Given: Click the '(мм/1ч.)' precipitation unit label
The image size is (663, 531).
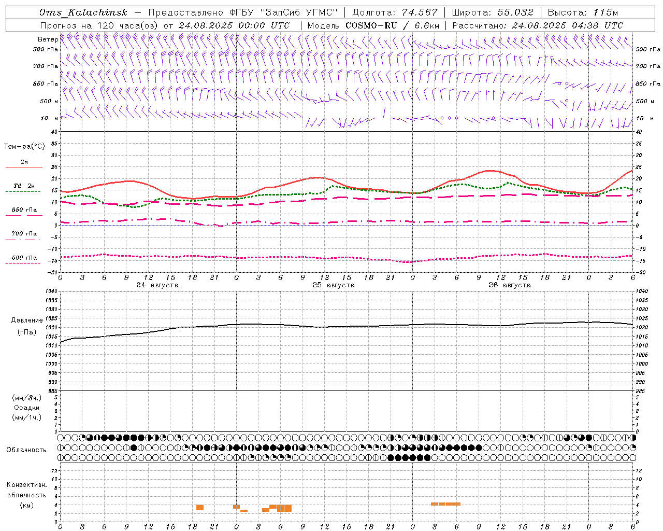Looking at the screenshot, I should pos(27,417).
